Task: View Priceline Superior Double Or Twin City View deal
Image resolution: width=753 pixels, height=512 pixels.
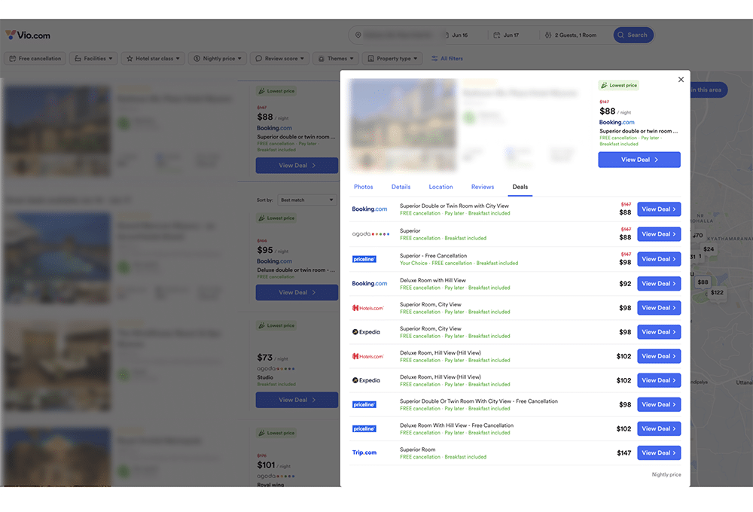Action: coord(658,404)
